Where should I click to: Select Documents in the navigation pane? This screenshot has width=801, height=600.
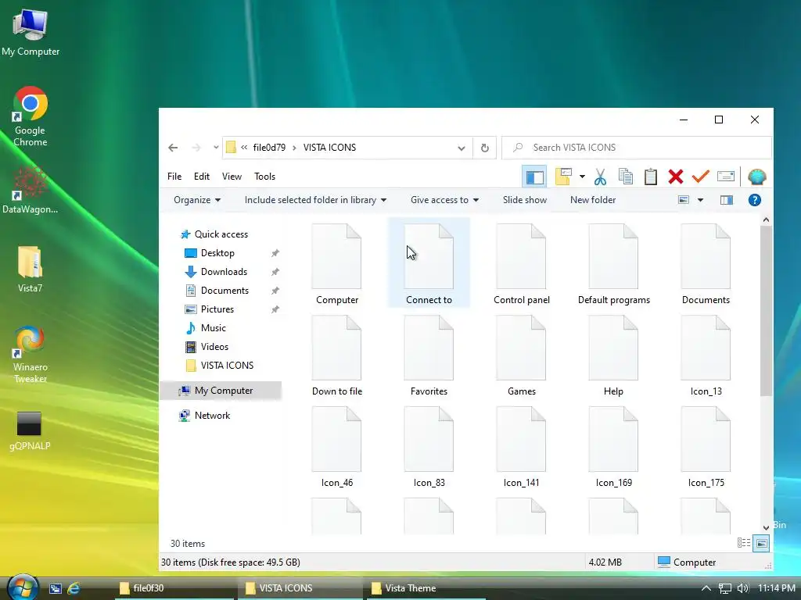(x=224, y=291)
